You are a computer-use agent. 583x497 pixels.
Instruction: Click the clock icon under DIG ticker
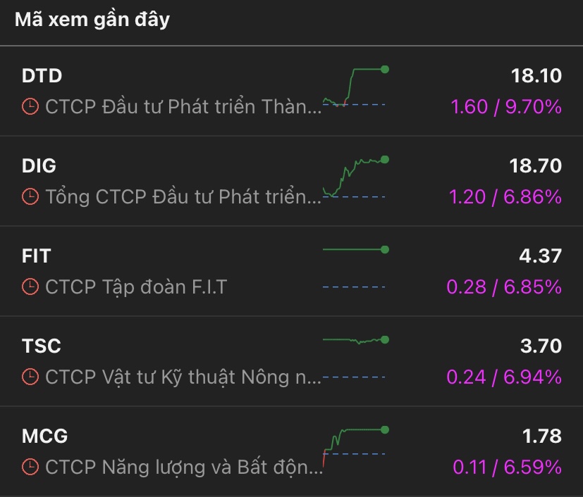click(x=30, y=197)
